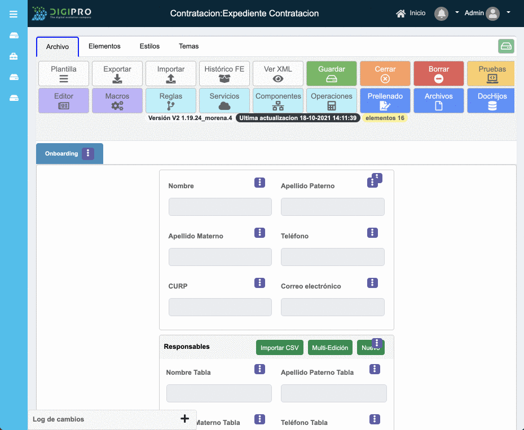Viewport: 524px width, 430px height.
Task: Open options menu for Nombre field
Action: [x=259, y=183]
